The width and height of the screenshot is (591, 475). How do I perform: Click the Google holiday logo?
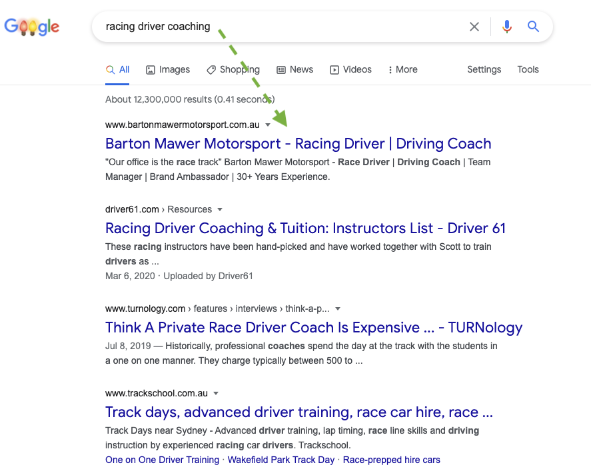coord(32,27)
